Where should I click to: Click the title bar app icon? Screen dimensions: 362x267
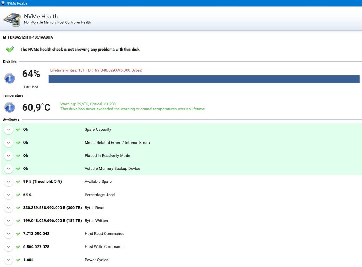pos(3,3)
